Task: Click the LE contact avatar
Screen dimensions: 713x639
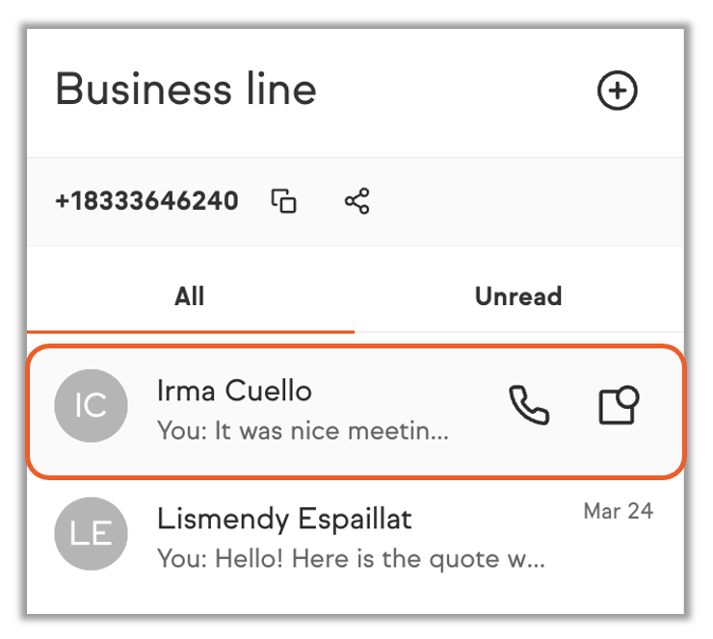Action: (x=91, y=533)
